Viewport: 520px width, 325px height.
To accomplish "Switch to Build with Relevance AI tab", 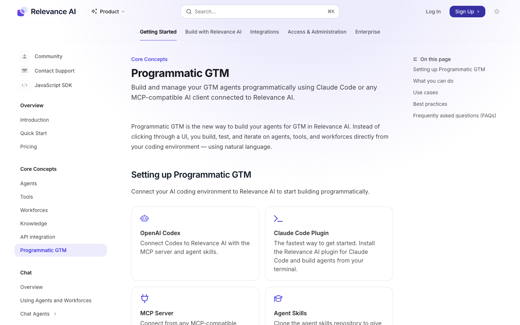I will (213, 32).
